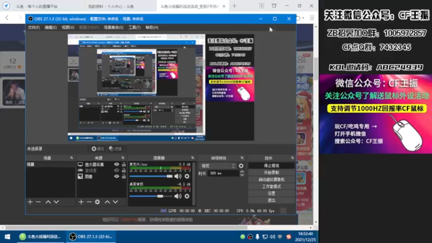
Task: Toggle visibility of 游戏源 source
Action: [117, 171]
